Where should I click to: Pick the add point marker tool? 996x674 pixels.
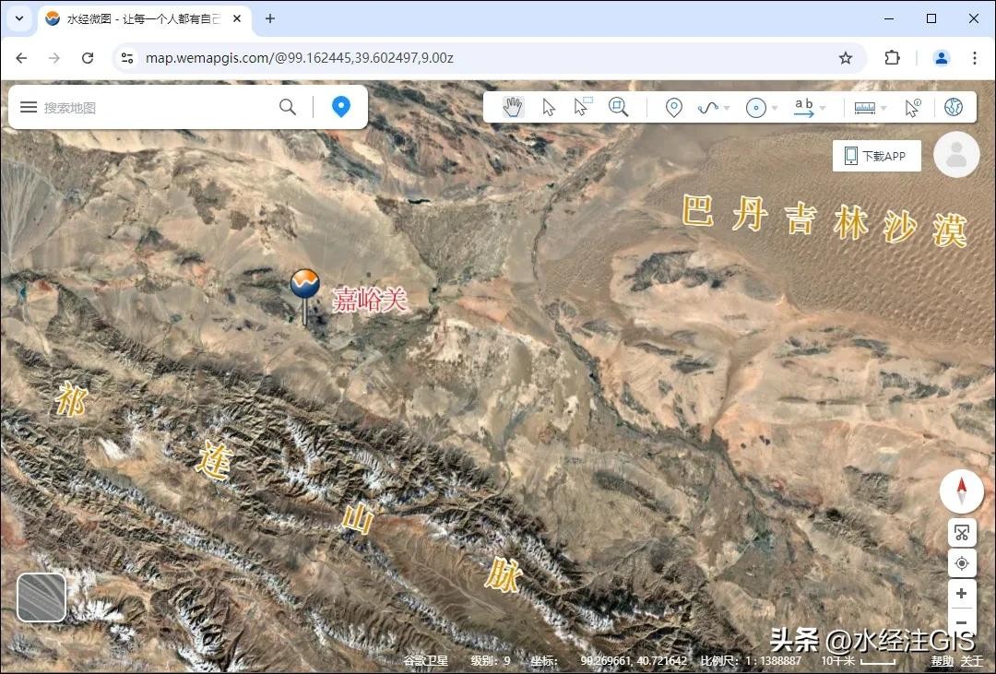point(674,108)
